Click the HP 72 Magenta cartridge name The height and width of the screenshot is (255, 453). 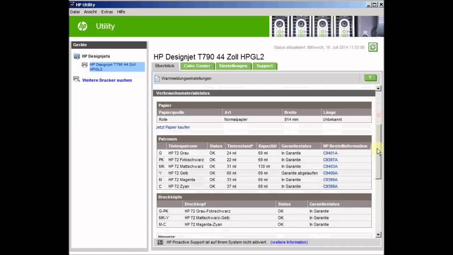(x=182, y=180)
